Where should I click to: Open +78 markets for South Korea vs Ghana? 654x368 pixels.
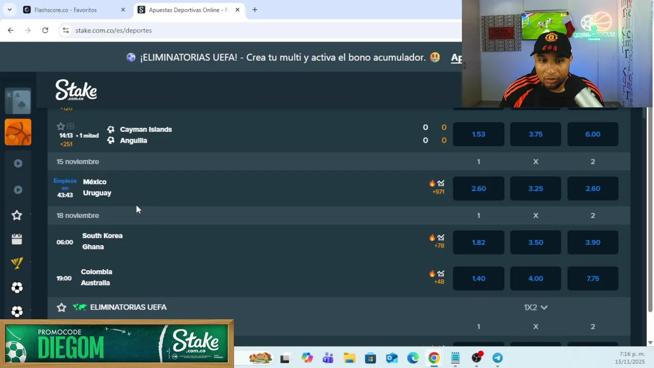[439, 246]
